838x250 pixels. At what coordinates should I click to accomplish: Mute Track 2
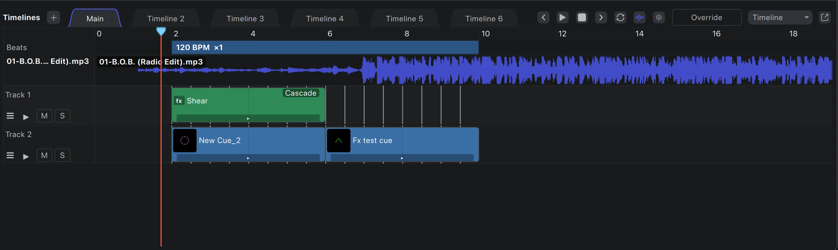(44, 155)
